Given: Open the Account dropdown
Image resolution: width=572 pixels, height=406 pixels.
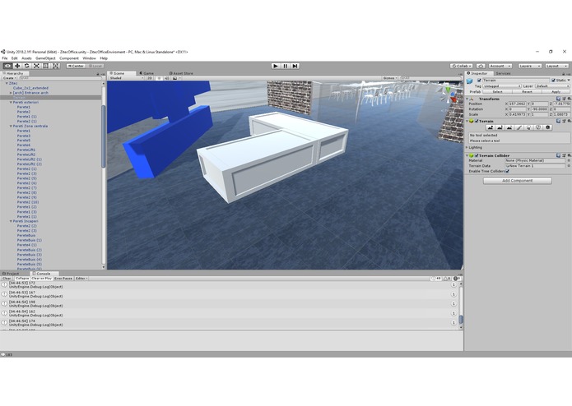Looking at the screenshot, I should (500, 66).
